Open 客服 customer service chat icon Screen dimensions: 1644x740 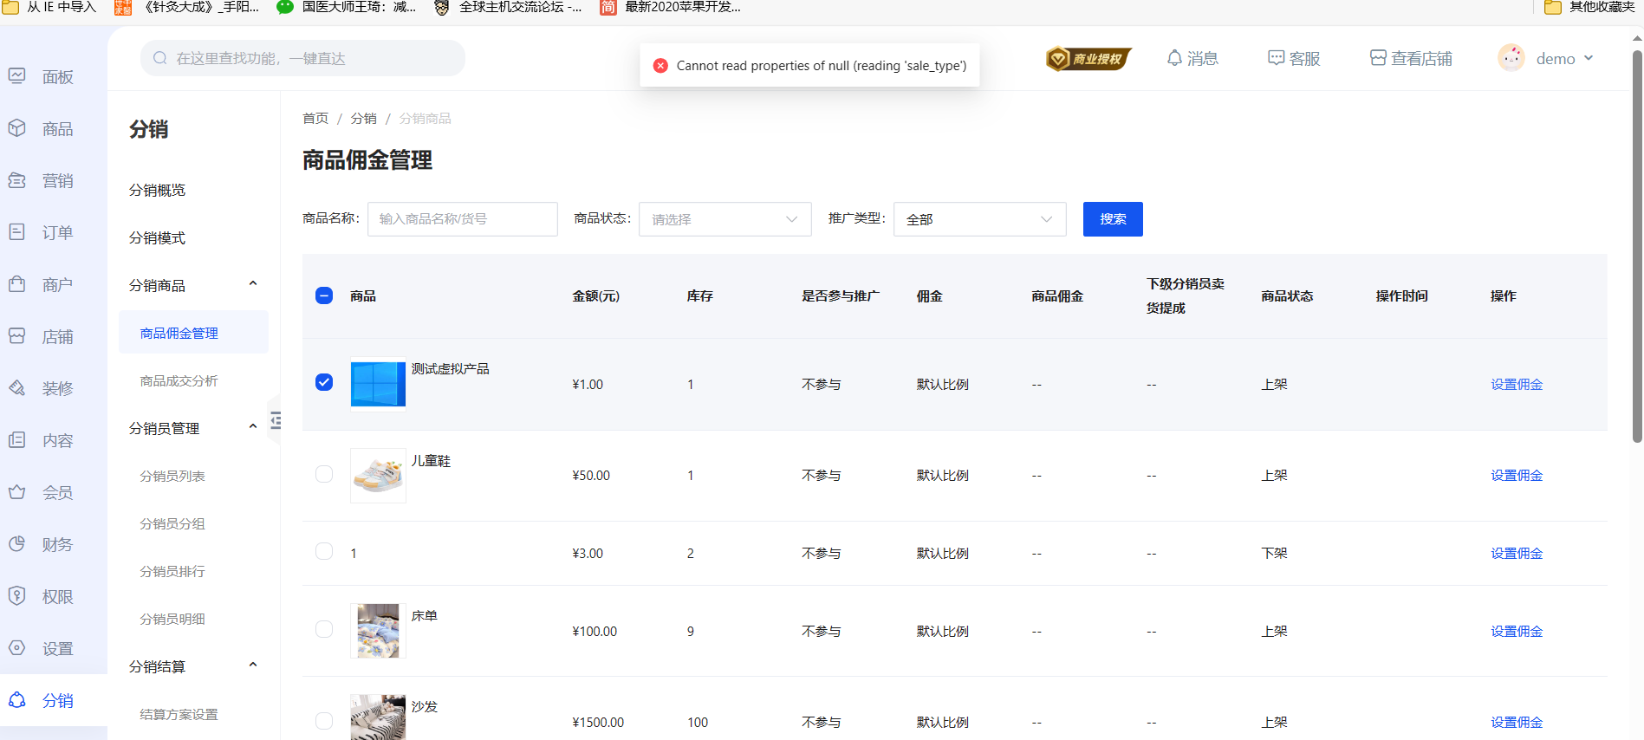[x=1276, y=58]
